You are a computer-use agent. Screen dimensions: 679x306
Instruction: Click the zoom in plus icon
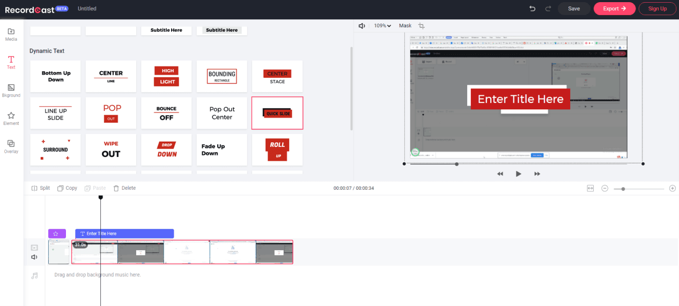672,189
